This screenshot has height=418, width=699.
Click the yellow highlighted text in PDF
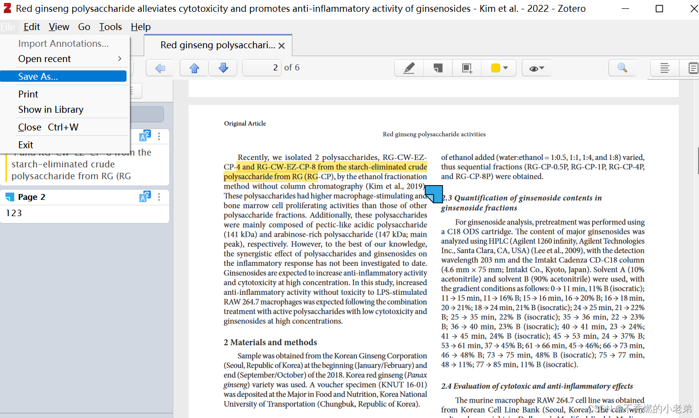click(325, 172)
